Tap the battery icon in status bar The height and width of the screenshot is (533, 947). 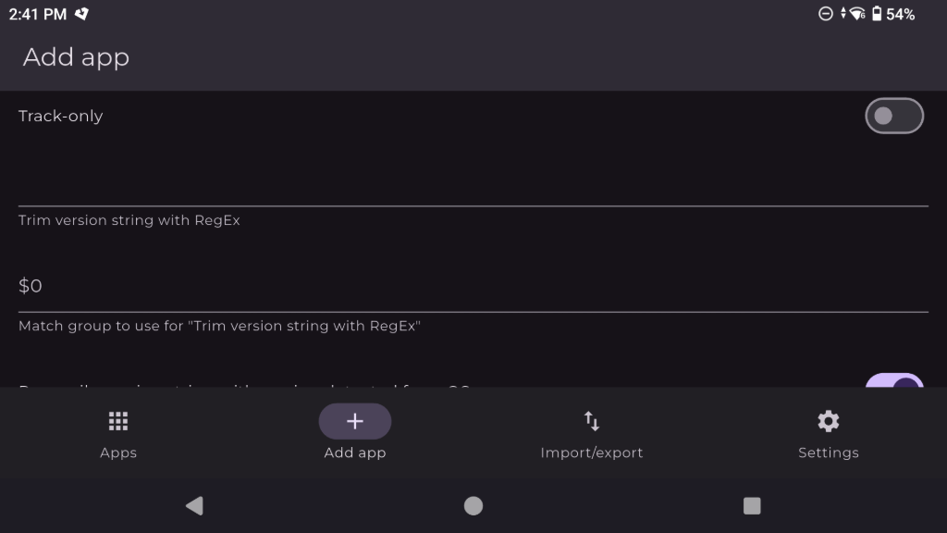877,14
